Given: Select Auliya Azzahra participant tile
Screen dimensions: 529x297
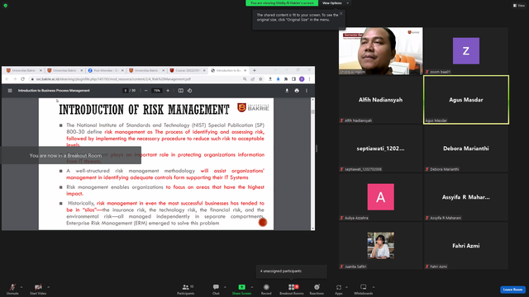Looking at the screenshot, I should 380,197.
